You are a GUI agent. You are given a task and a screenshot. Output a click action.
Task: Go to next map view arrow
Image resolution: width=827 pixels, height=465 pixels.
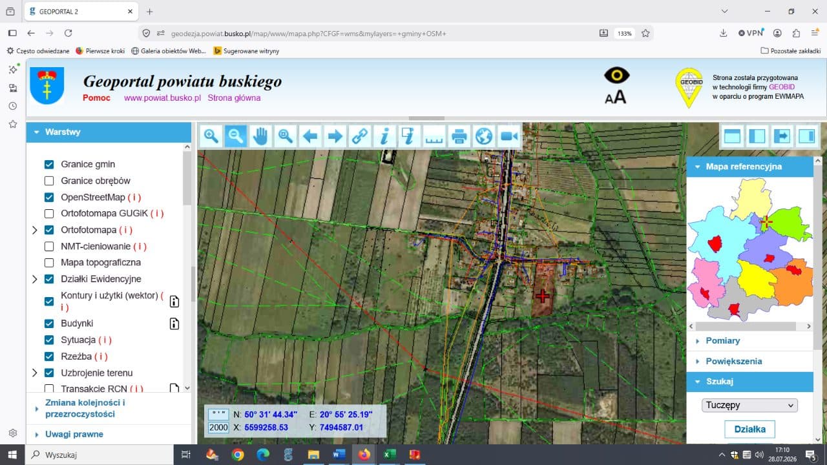(335, 136)
